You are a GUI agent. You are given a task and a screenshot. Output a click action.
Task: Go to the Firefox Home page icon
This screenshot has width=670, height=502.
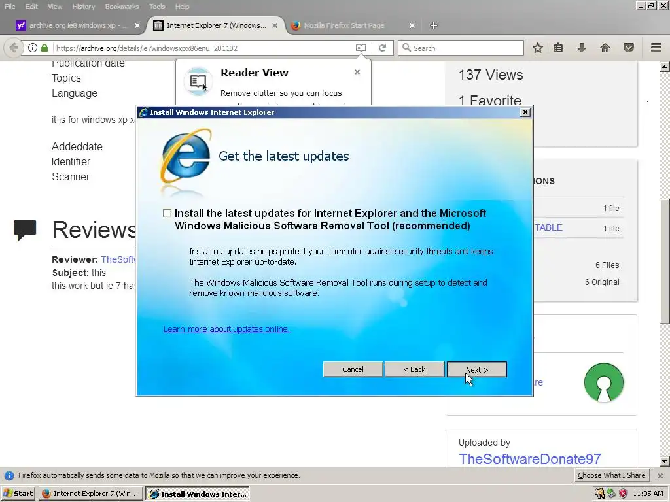pyautogui.click(x=605, y=48)
